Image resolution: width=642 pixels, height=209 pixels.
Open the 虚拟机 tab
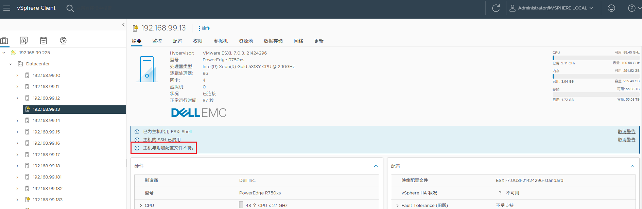tap(221, 41)
